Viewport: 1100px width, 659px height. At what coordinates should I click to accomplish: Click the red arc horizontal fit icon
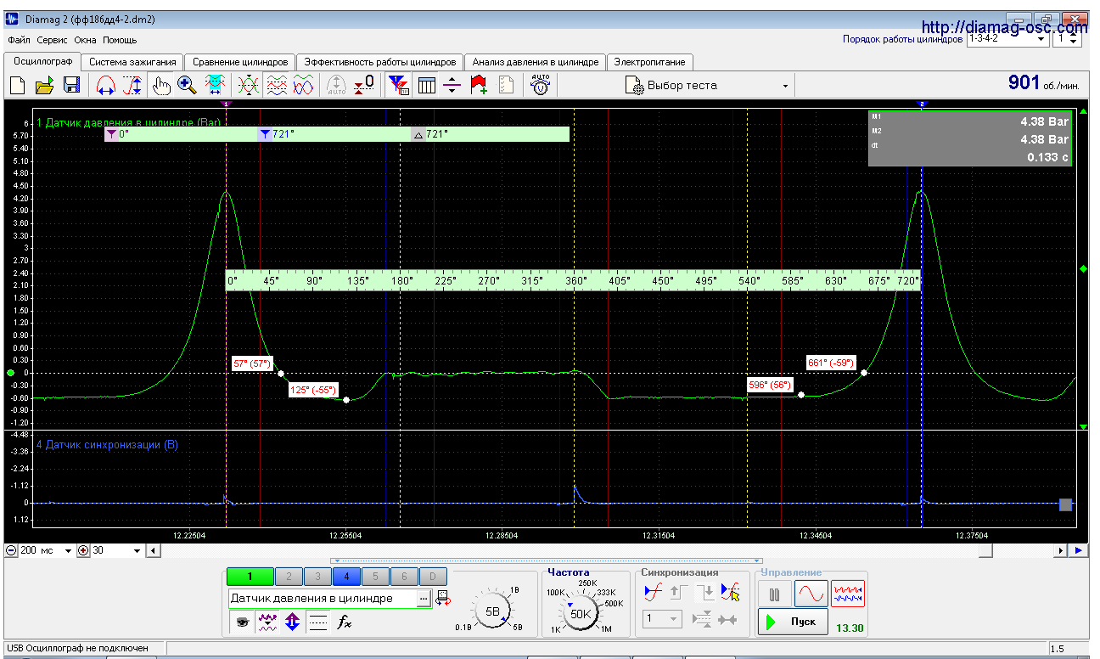pyautogui.click(x=106, y=85)
